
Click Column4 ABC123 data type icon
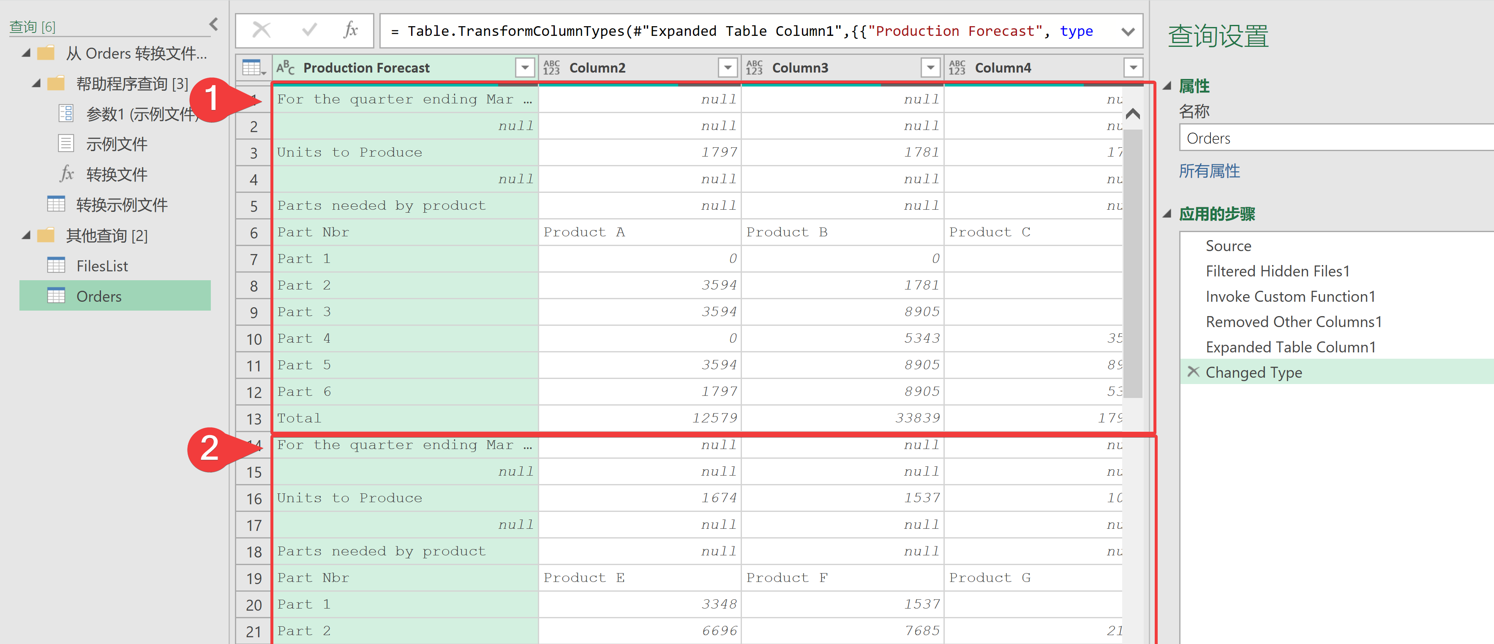(957, 68)
